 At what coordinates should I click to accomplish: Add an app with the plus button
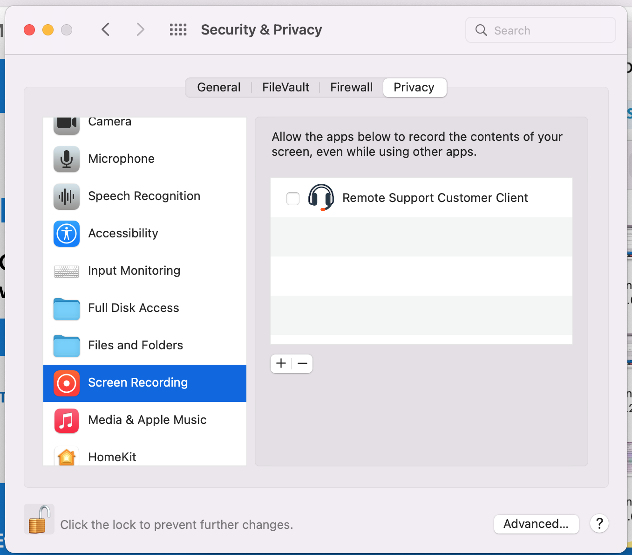tap(281, 363)
